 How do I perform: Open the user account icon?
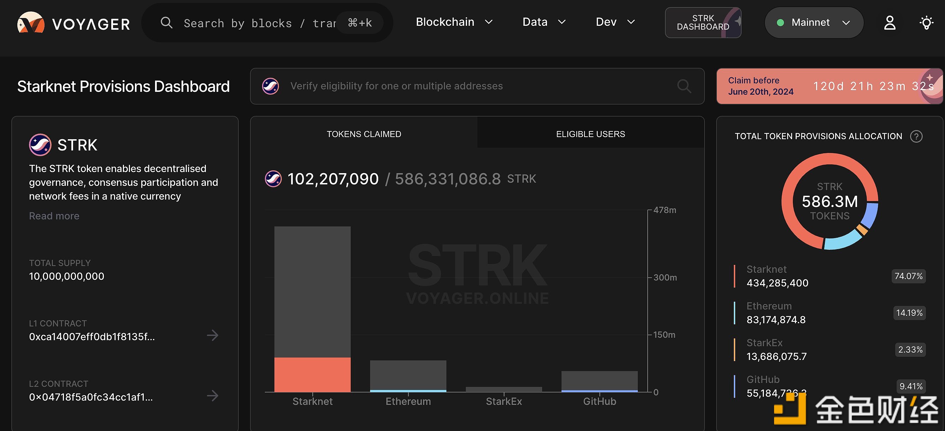coord(890,23)
